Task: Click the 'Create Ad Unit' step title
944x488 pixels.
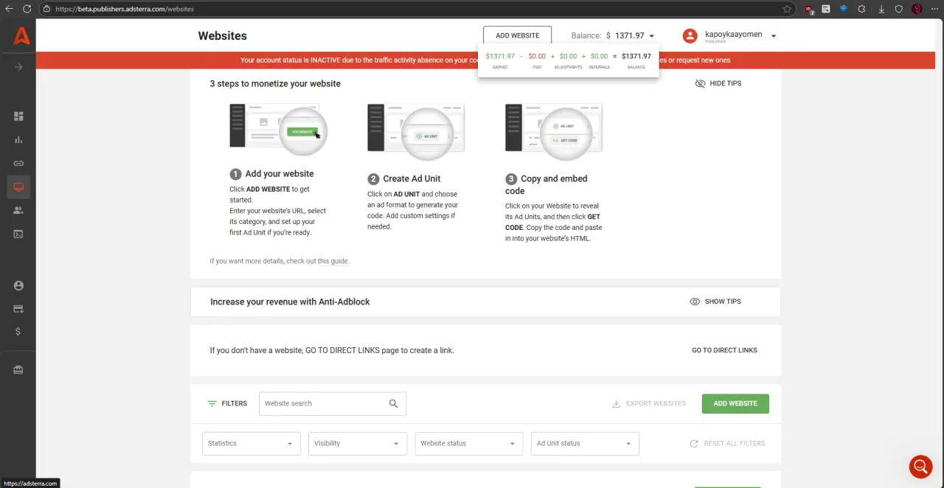Action: point(412,178)
